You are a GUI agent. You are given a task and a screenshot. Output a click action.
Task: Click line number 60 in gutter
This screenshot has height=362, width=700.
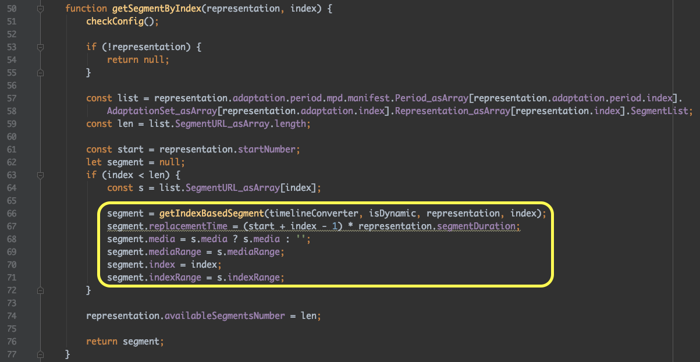pyautogui.click(x=13, y=137)
